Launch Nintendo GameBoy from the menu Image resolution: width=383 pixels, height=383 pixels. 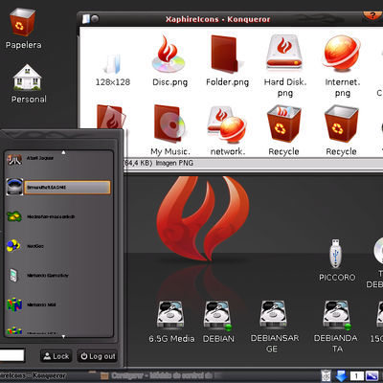point(58,275)
